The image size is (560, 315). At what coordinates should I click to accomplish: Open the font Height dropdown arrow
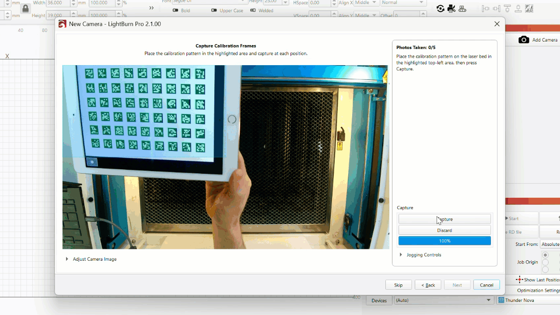285,3
